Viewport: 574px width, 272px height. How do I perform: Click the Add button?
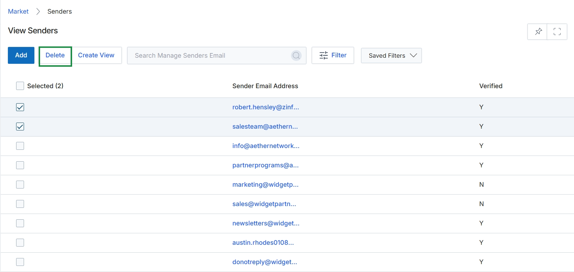[x=21, y=55]
